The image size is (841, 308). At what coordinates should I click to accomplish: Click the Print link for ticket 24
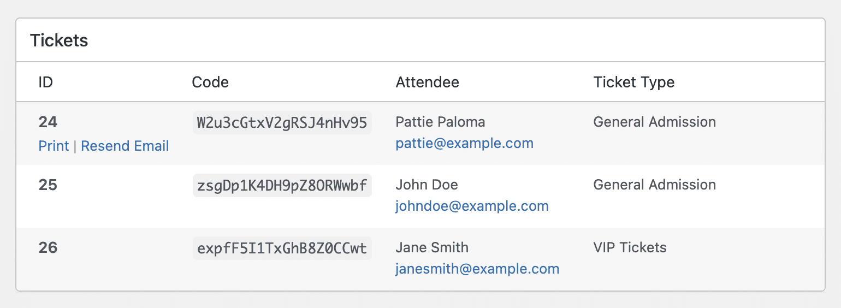54,146
